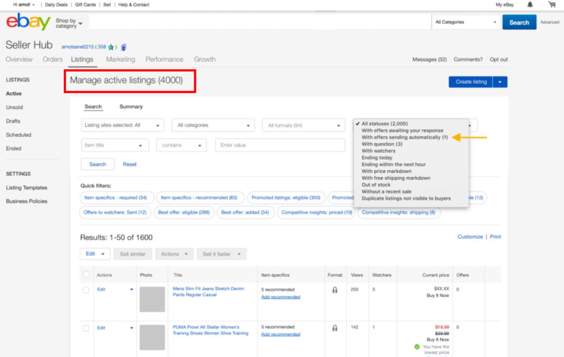Click the Reset link
The height and width of the screenshot is (357, 564).
click(x=130, y=164)
